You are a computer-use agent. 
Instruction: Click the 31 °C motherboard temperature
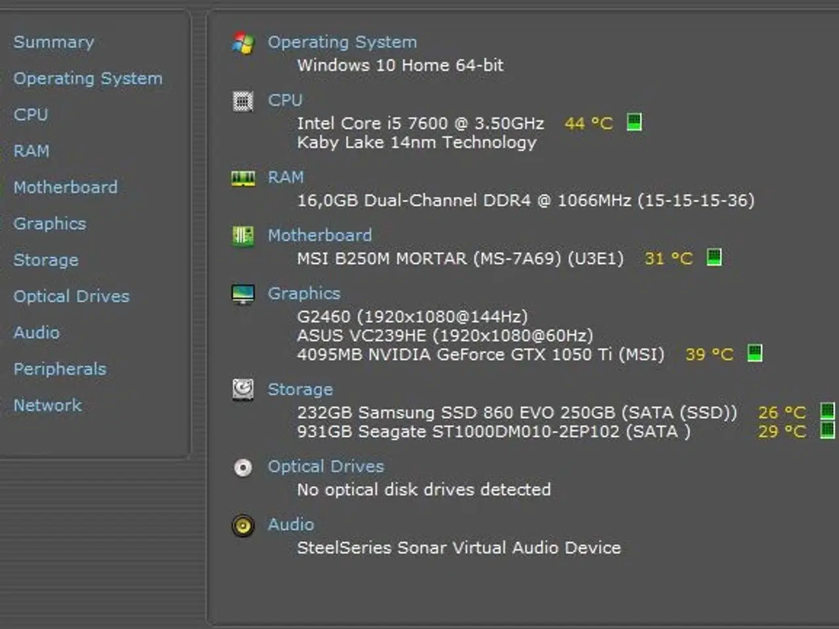pyautogui.click(x=669, y=259)
